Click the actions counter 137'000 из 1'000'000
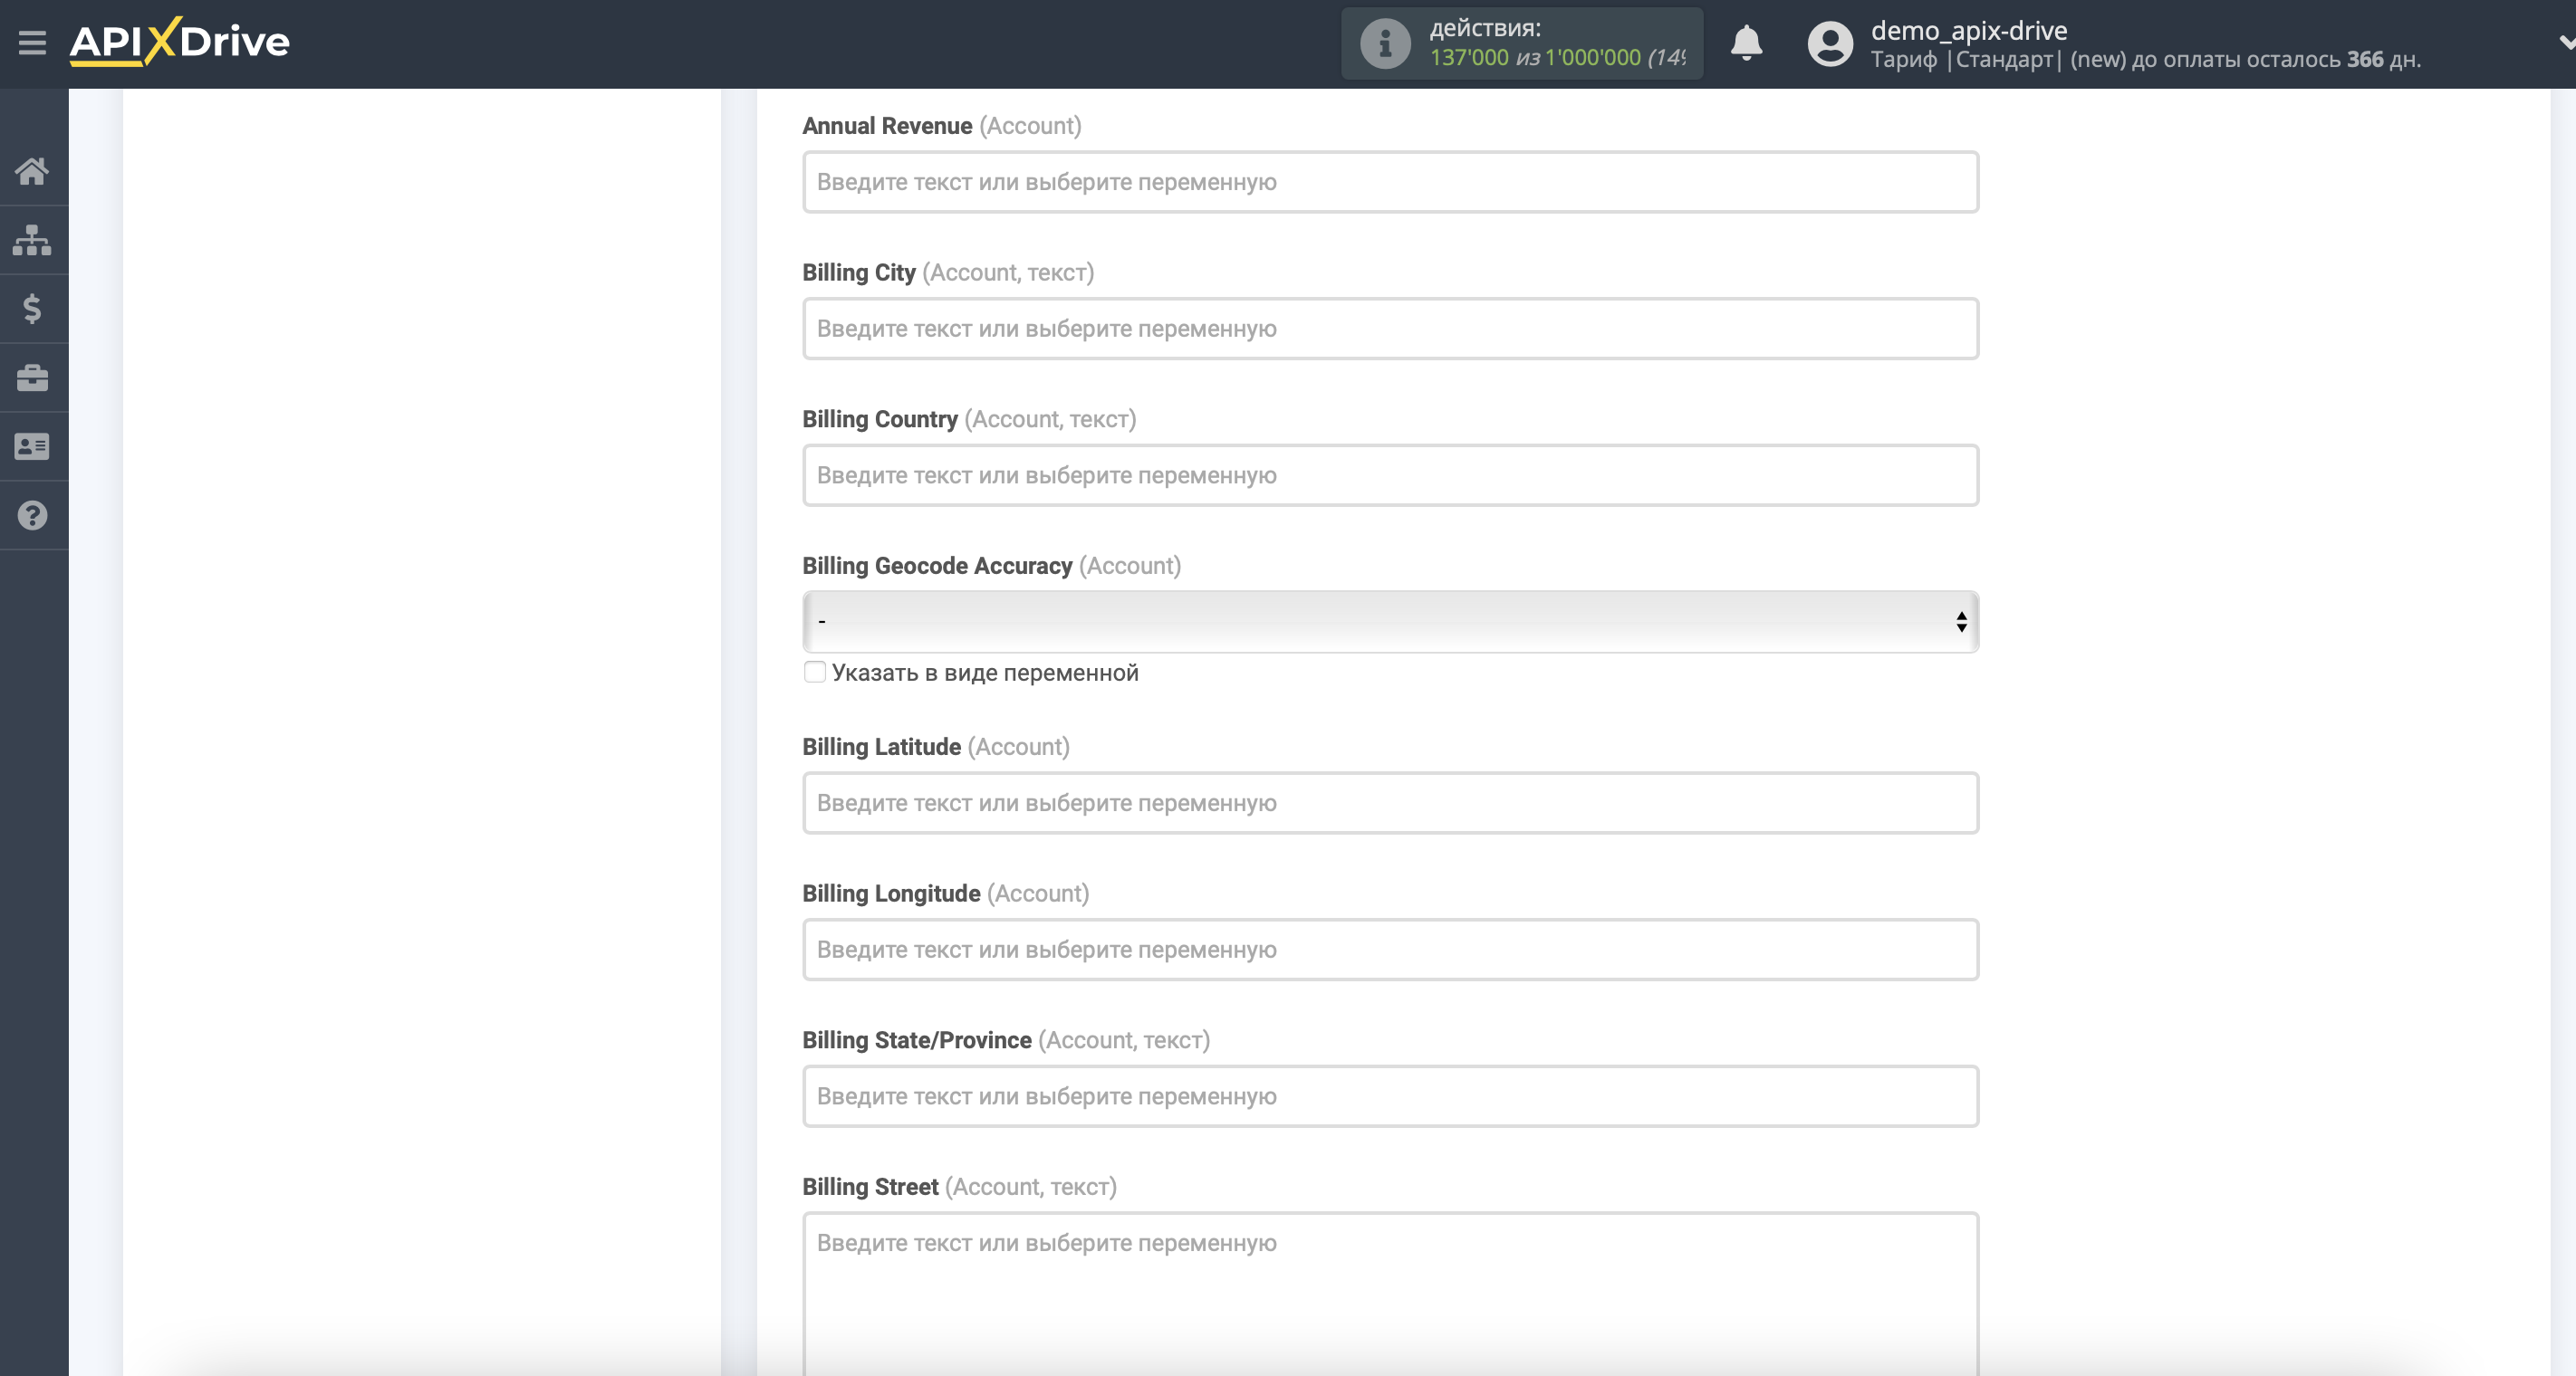Image resolution: width=2576 pixels, height=1376 pixels. click(1557, 58)
